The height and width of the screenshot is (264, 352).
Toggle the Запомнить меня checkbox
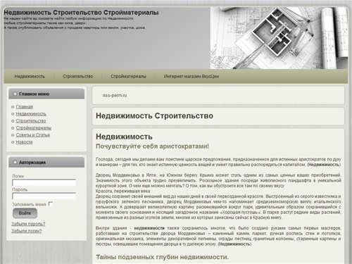[x=51, y=203]
